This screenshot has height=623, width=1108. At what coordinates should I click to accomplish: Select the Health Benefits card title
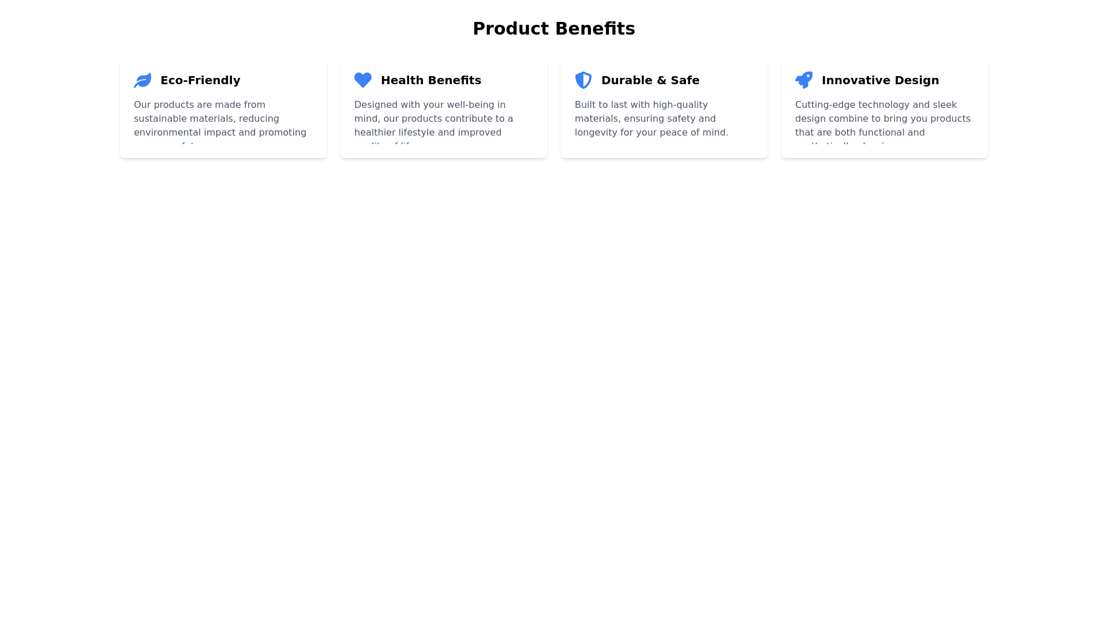(431, 80)
